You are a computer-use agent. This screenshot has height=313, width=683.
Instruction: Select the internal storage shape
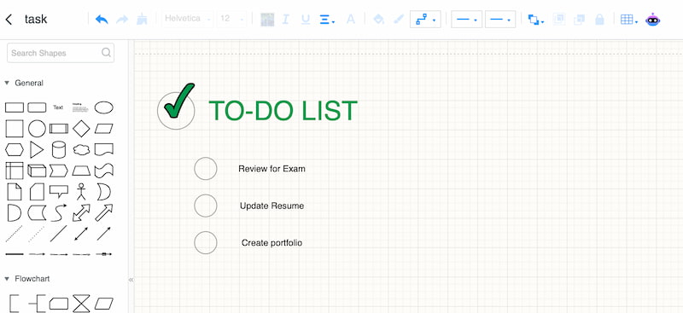point(15,171)
